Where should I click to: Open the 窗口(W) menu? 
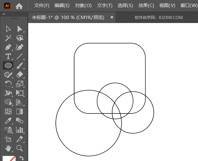pos(189,6)
